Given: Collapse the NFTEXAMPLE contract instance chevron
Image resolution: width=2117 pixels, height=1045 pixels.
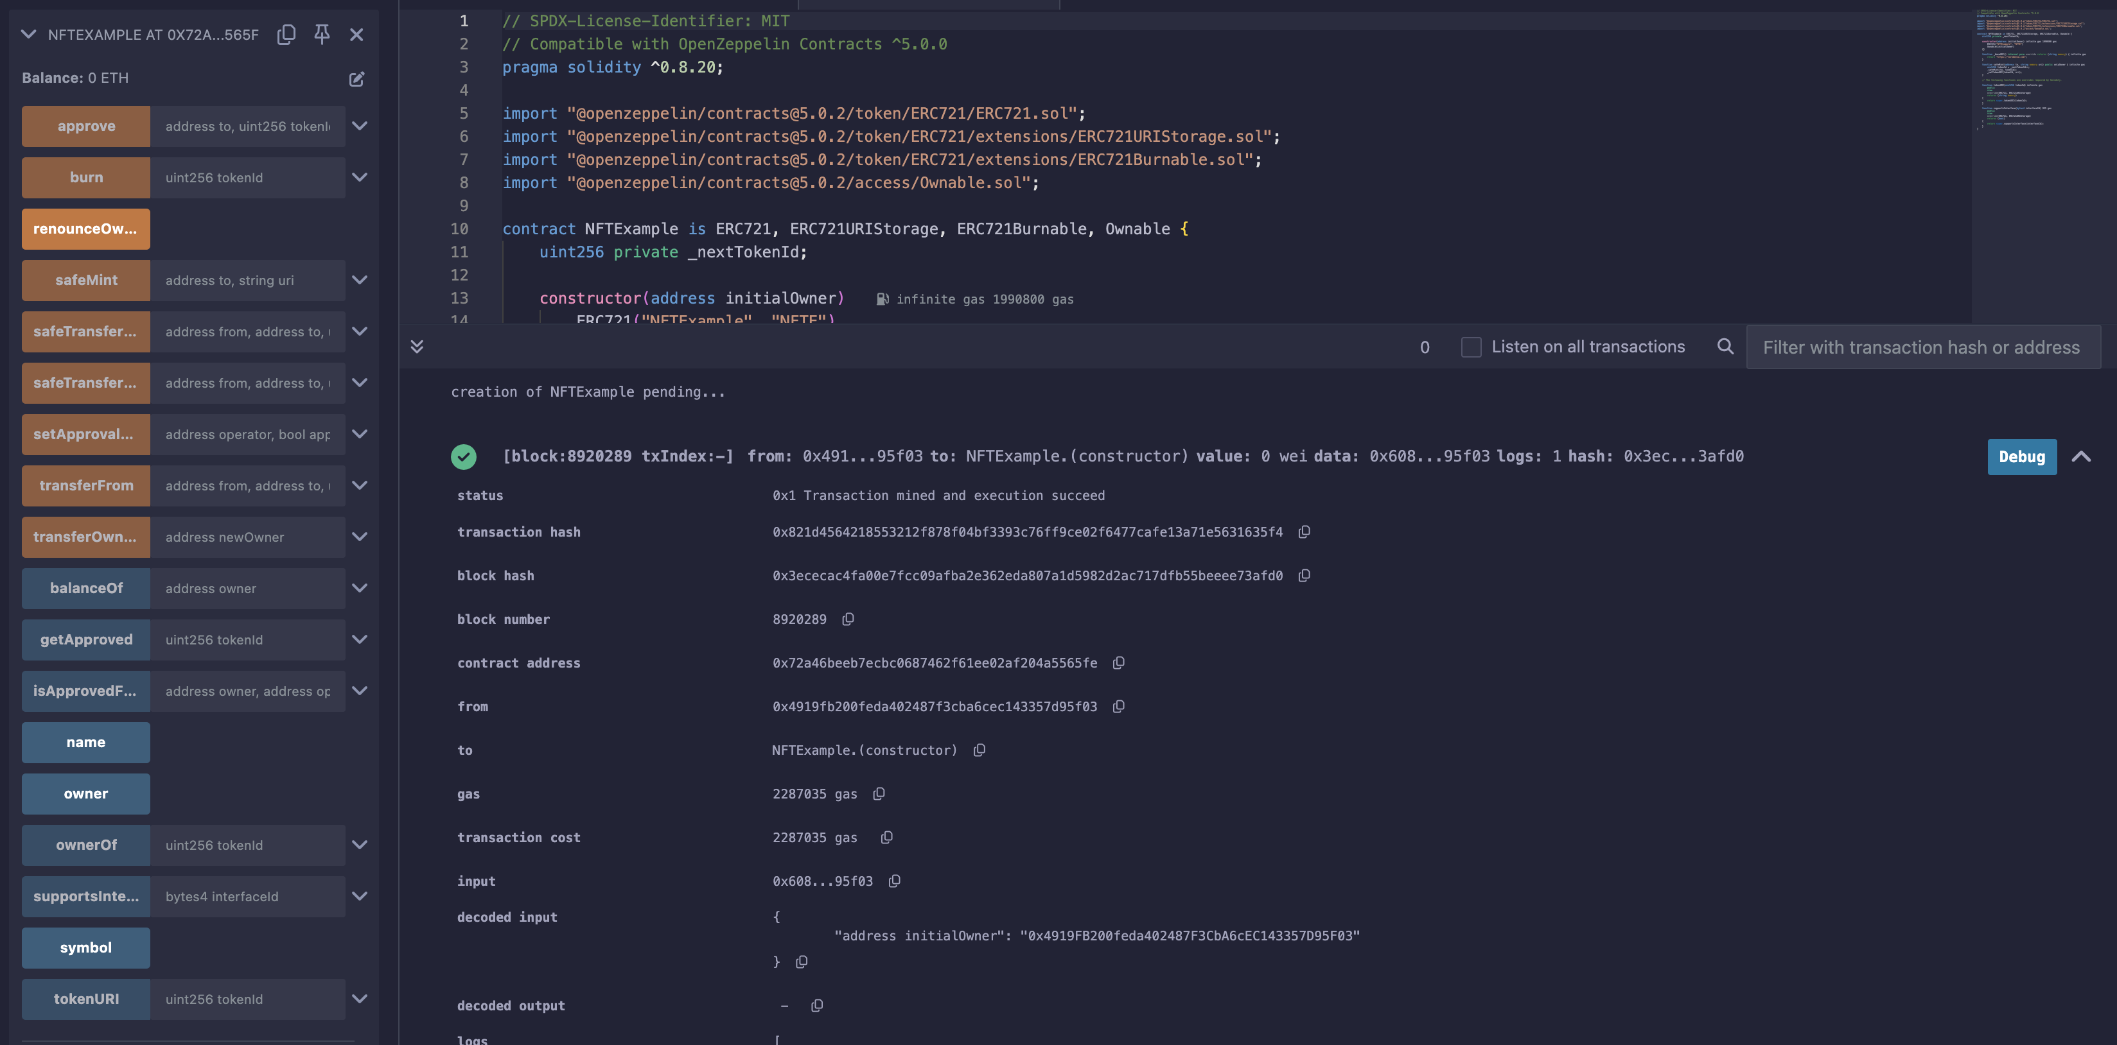Looking at the screenshot, I should [x=29, y=35].
